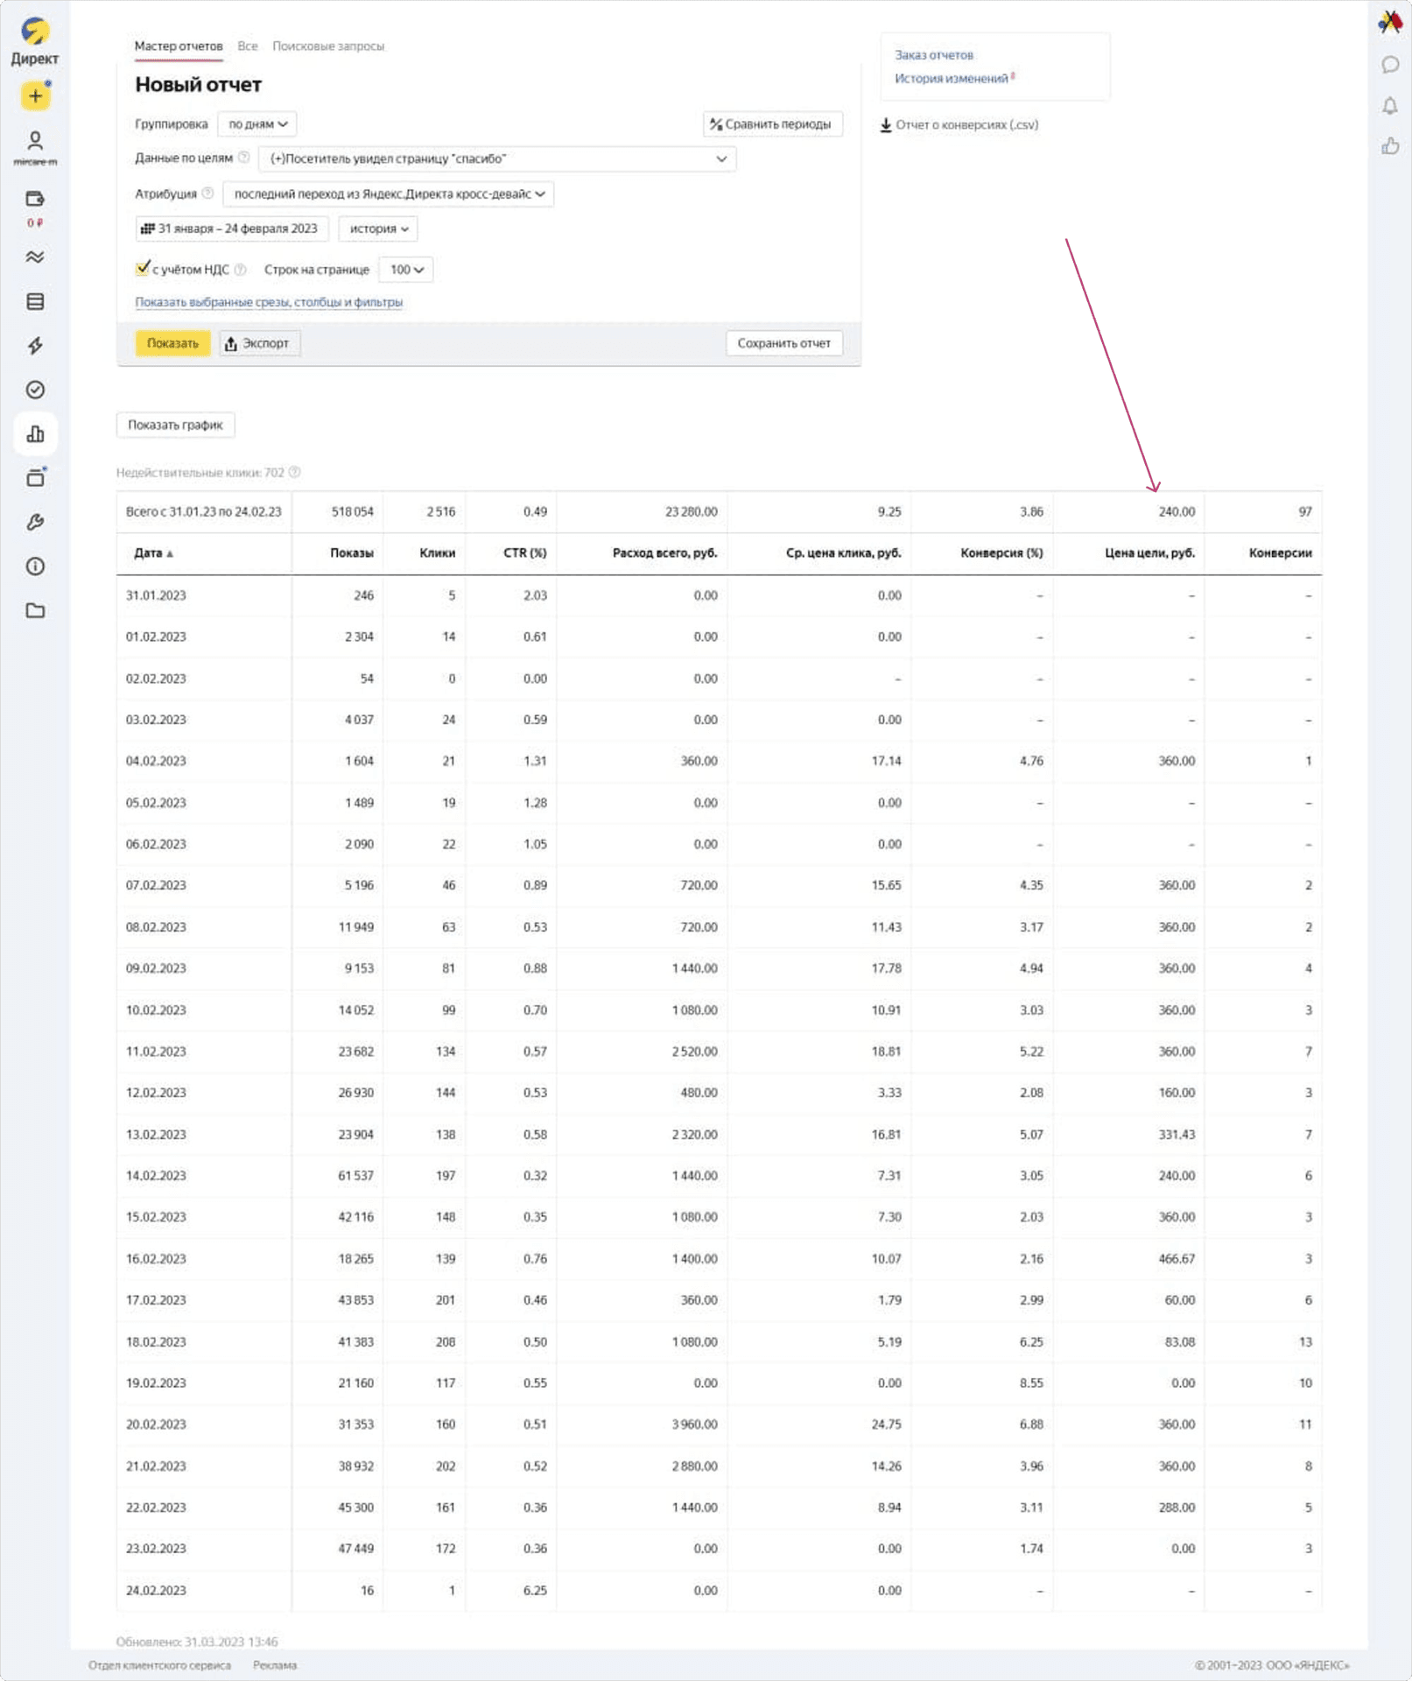Switch to the 'Все' tab

pyautogui.click(x=248, y=46)
